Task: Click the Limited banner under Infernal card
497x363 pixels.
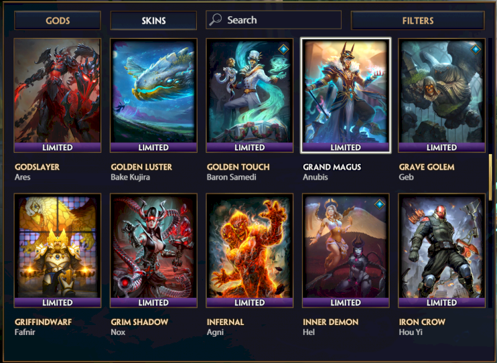Action: tap(250, 303)
